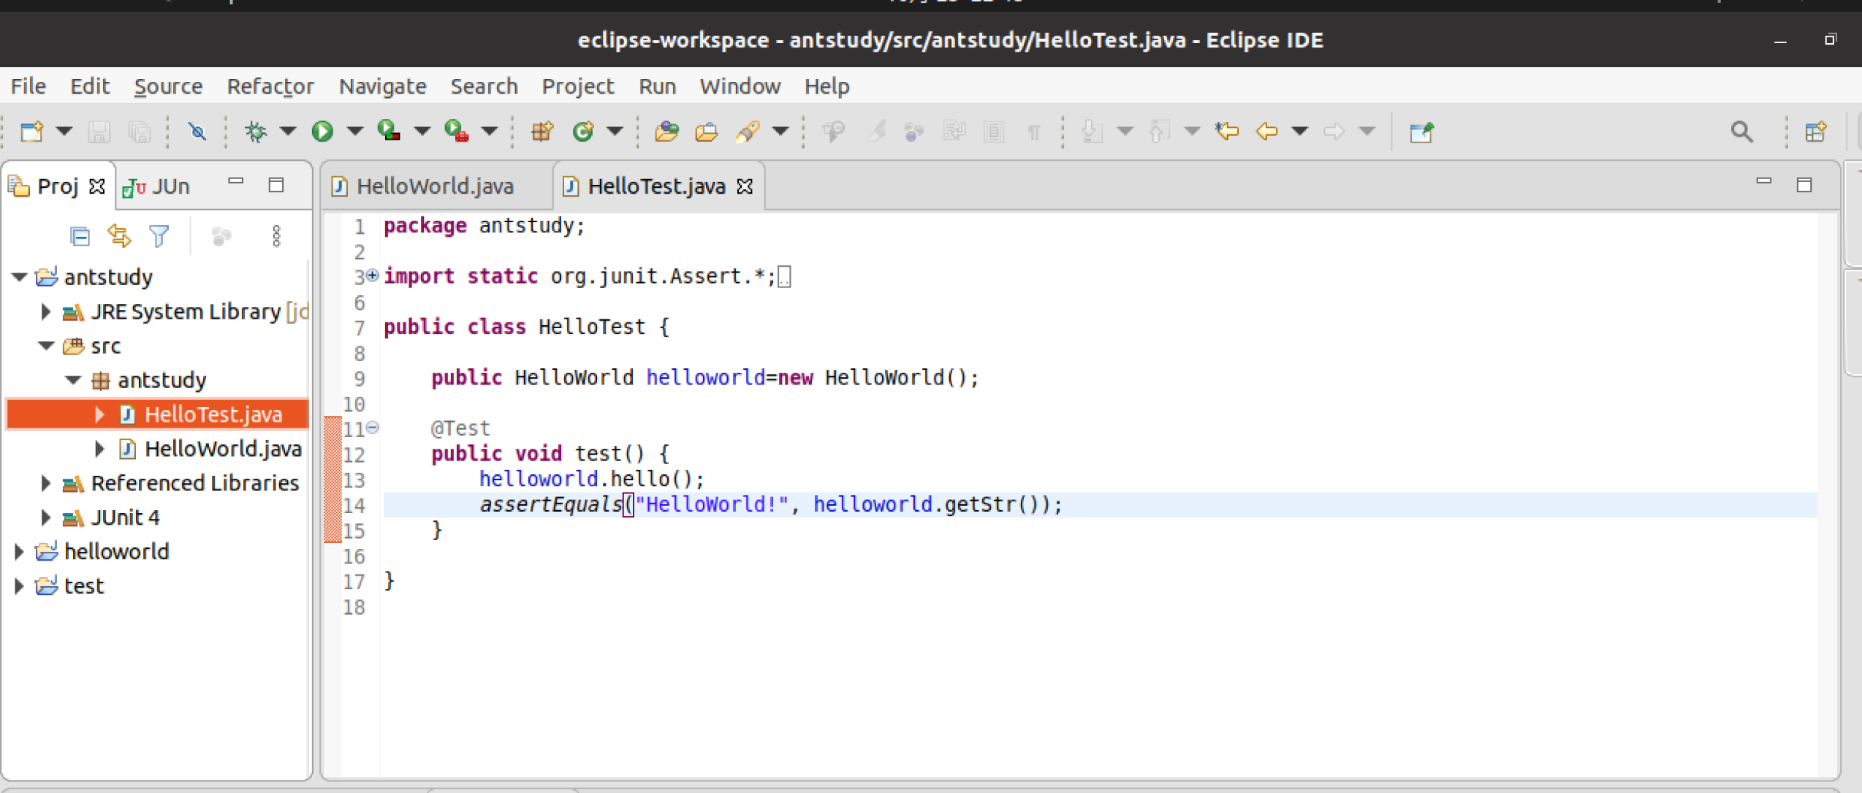The image size is (1862, 793).
Task: Expand folded imports on line 3
Action: point(373,276)
